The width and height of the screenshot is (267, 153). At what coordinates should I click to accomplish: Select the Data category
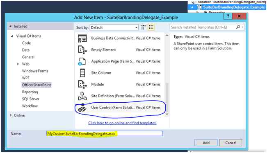click(26, 50)
